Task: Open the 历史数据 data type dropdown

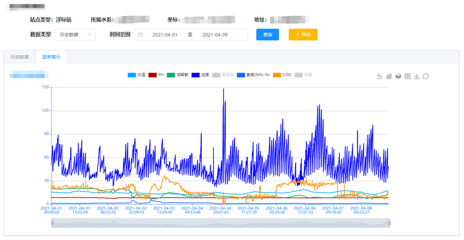Action: click(75, 35)
